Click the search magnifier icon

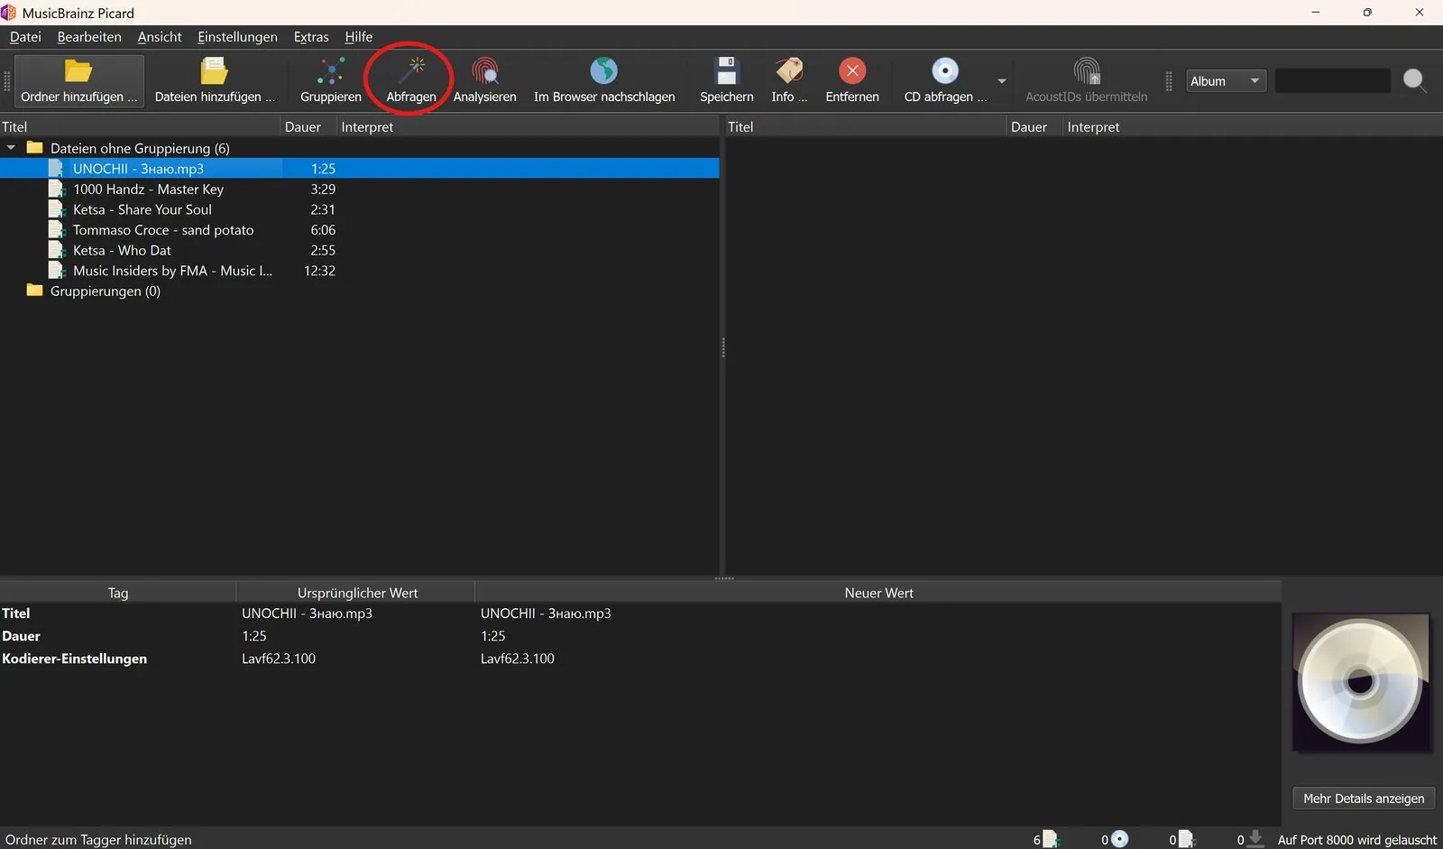(1414, 80)
